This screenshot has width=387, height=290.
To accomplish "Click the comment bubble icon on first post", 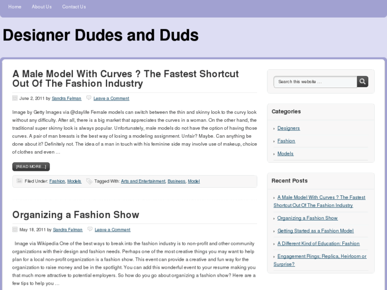I will (x=88, y=98).
